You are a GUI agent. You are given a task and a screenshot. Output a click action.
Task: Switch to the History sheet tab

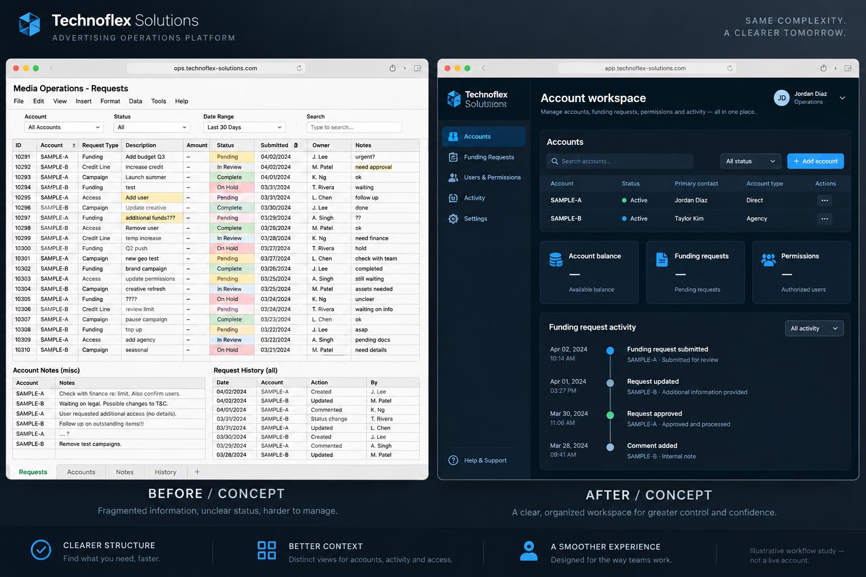tap(166, 472)
